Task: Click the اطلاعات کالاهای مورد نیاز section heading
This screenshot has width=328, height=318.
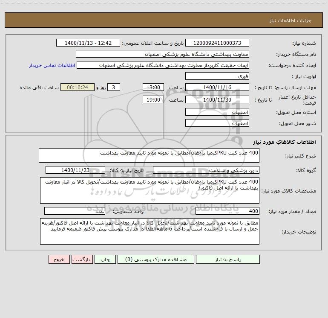Action: click(x=285, y=142)
